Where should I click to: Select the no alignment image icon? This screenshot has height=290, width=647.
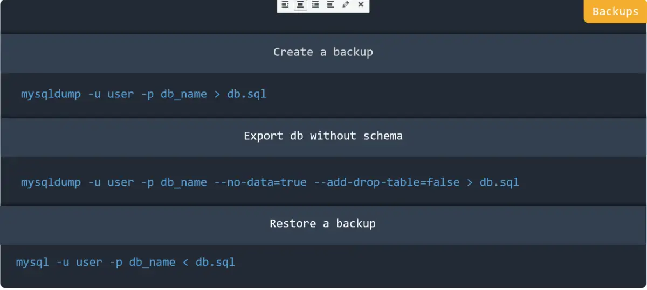click(x=331, y=4)
